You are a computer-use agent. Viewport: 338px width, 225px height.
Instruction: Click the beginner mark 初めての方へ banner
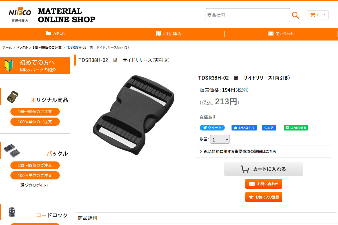[x=35, y=66]
